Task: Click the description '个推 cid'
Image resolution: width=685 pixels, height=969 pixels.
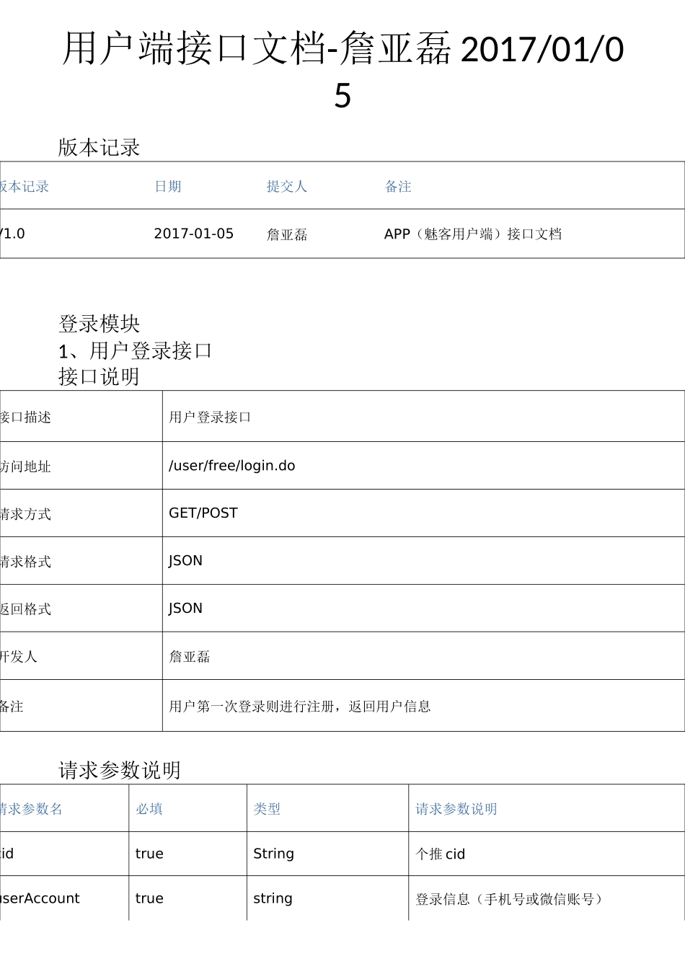Action: tap(441, 854)
